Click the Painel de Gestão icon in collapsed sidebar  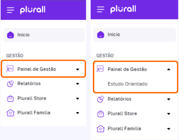[10, 69]
